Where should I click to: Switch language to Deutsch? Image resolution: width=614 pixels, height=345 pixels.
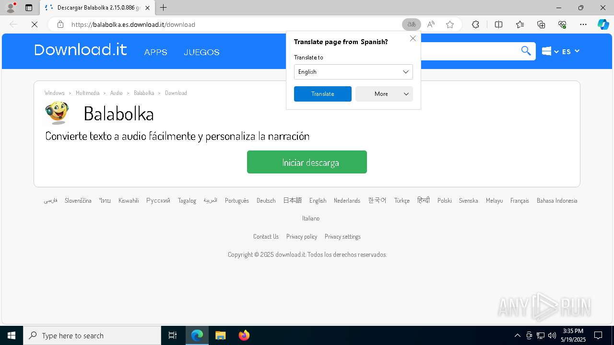[266, 200]
